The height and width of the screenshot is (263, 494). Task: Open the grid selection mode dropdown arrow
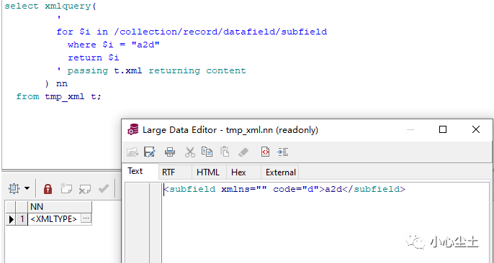click(27, 188)
